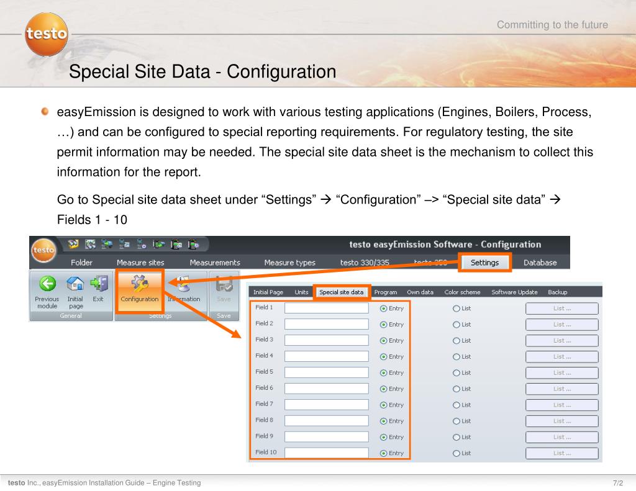This screenshot has width=636, height=491.
Task: Click the sixth quick-access toolbar icon
Action: (158, 244)
